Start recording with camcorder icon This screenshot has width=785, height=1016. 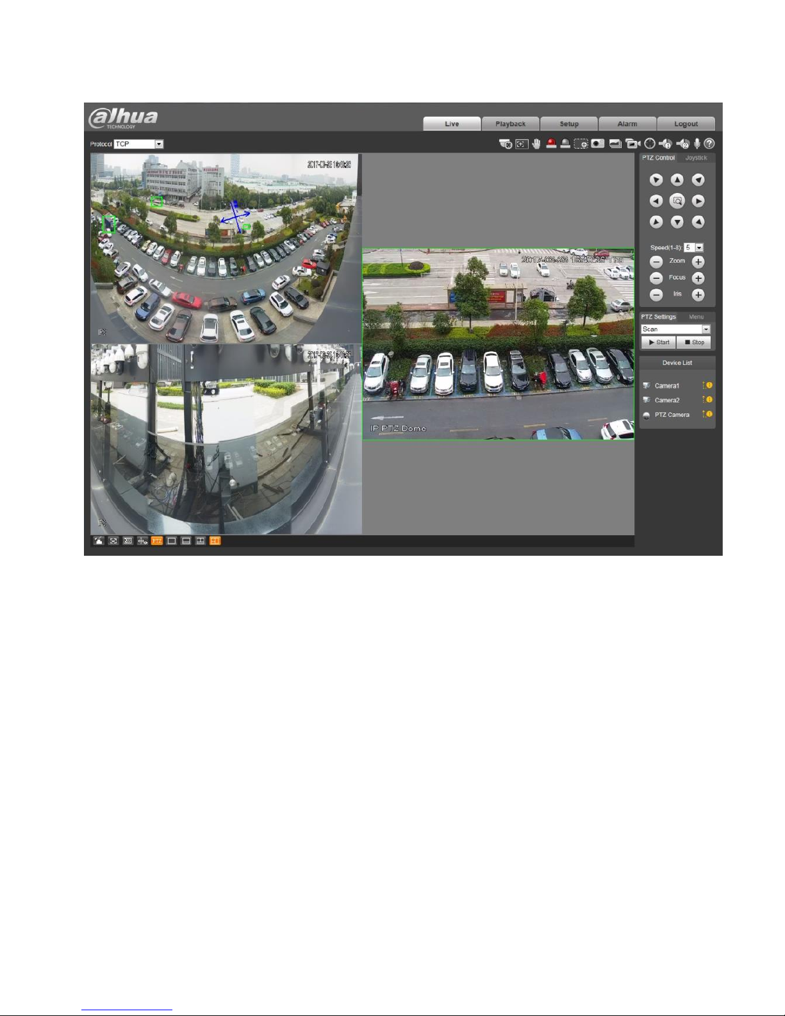[633, 144]
